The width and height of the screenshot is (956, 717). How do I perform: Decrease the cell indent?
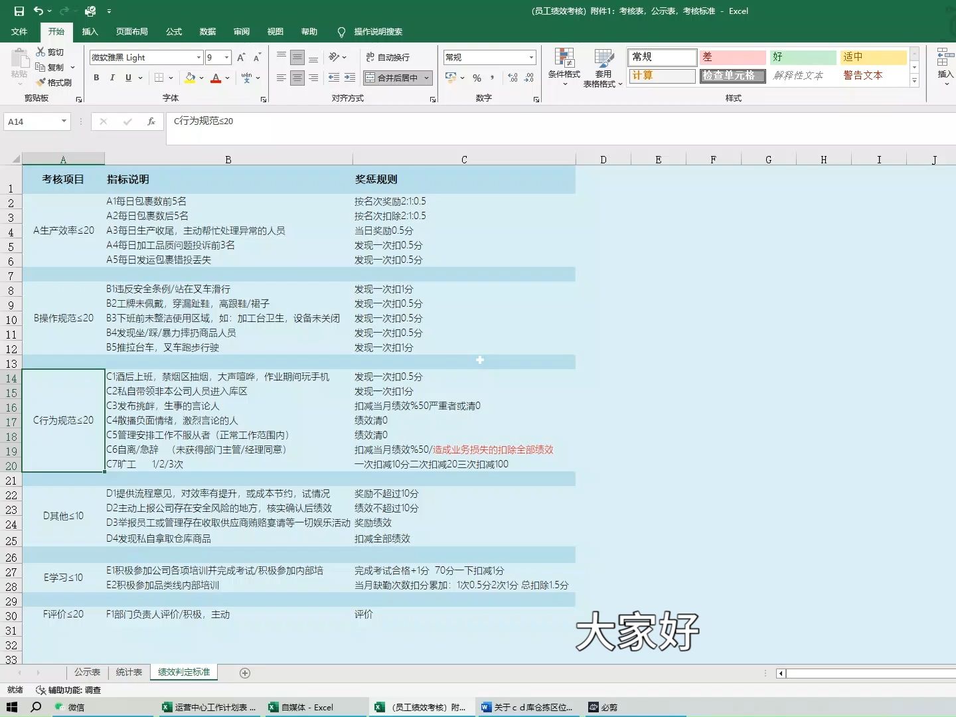tap(334, 78)
